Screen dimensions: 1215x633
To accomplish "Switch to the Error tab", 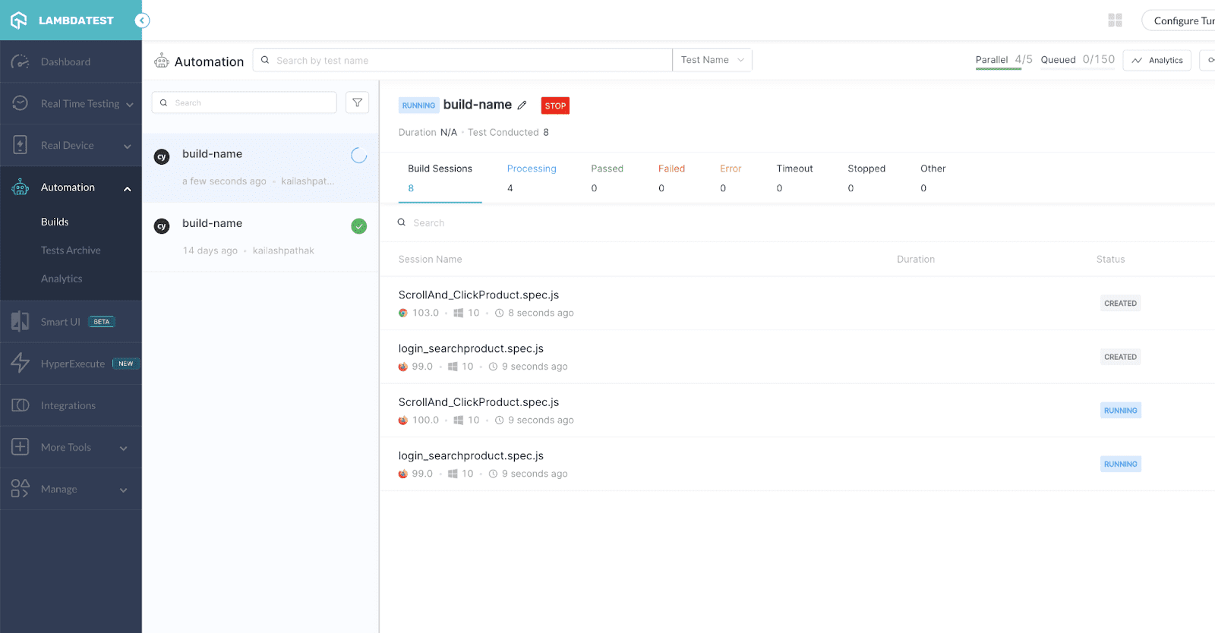I will 731,178.
